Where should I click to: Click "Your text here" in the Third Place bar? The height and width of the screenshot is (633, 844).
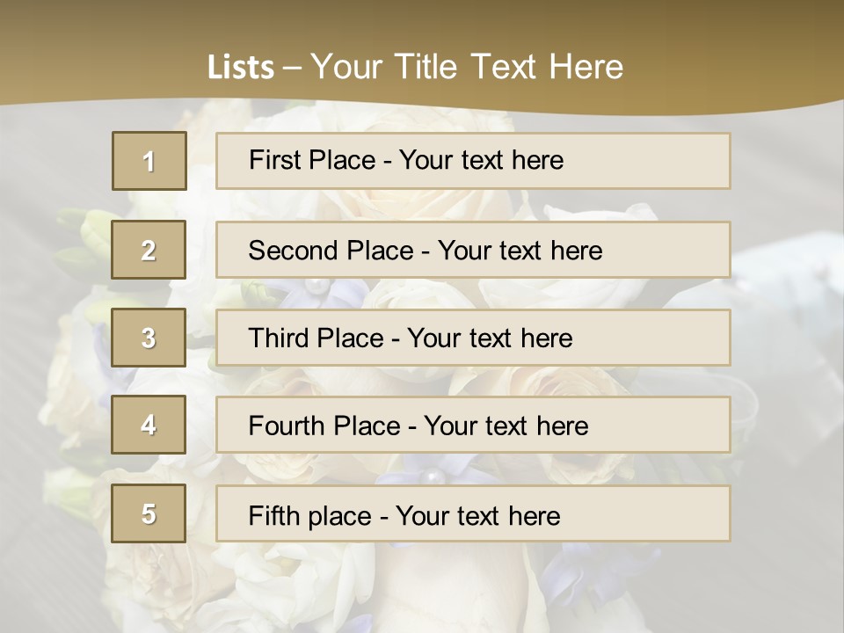tap(490, 338)
